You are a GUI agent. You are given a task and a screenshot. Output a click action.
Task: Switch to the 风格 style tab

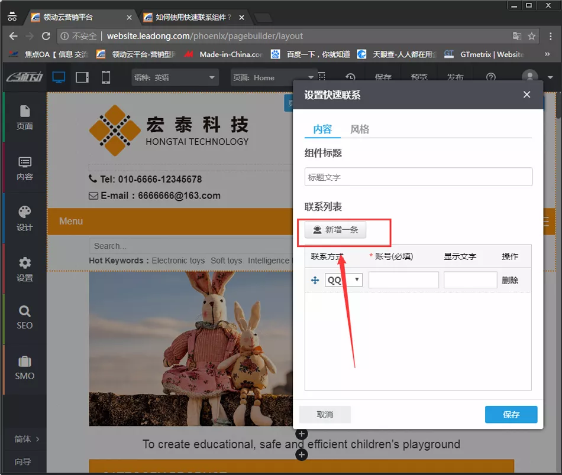360,129
